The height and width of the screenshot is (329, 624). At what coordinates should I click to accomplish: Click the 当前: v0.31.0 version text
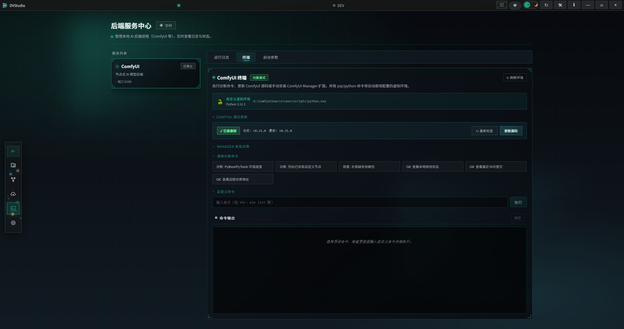(254, 131)
